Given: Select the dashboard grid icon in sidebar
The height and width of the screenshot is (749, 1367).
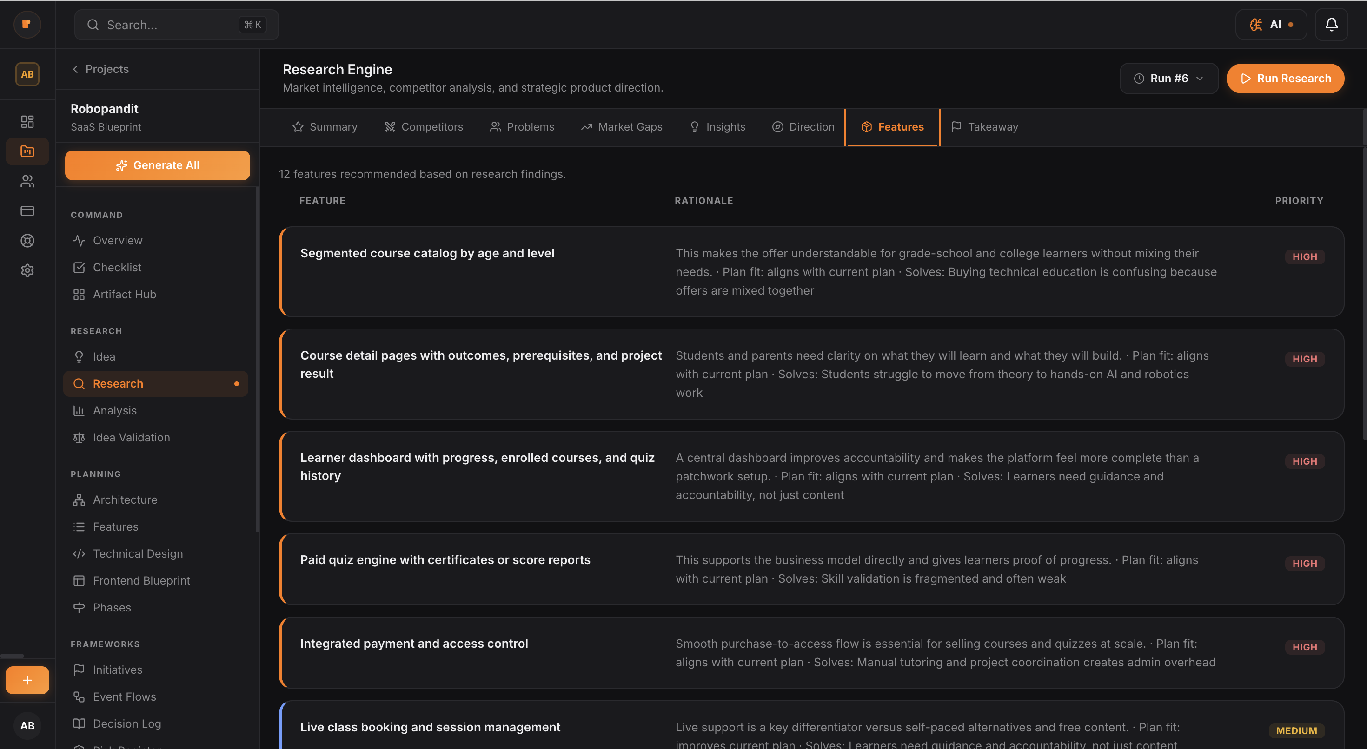Looking at the screenshot, I should click(x=27, y=121).
